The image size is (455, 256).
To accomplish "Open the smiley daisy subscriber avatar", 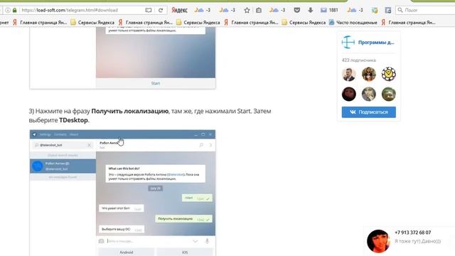I will 389,74.
